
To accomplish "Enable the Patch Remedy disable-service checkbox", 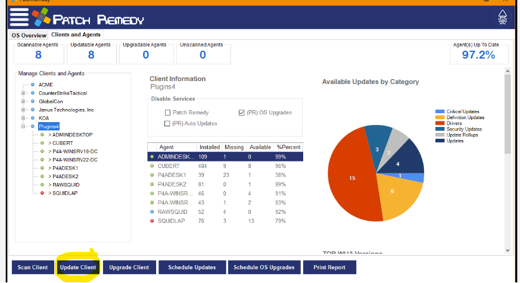I will (x=168, y=113).
